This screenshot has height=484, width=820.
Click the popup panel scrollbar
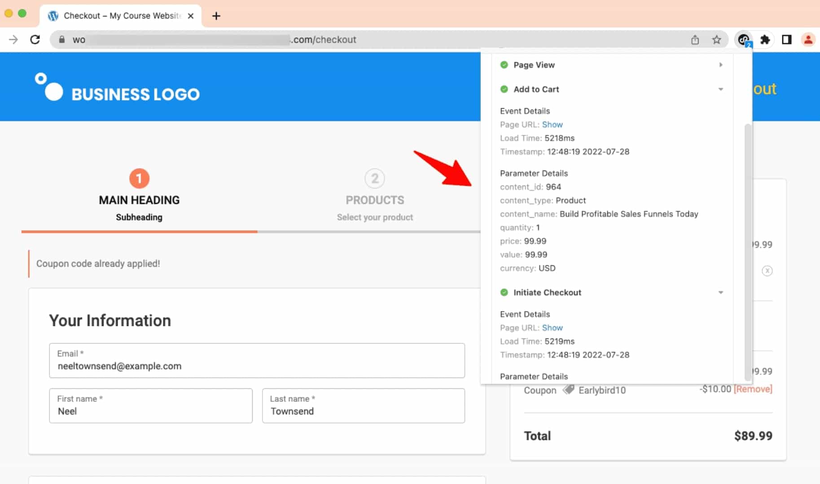(x=748, y=251)
